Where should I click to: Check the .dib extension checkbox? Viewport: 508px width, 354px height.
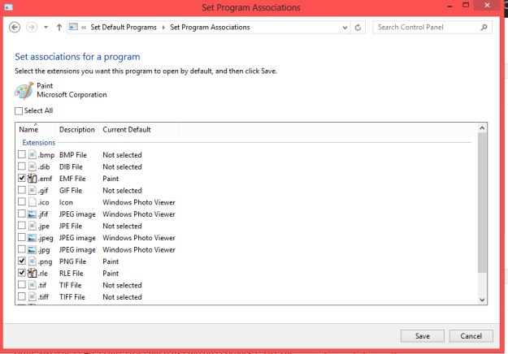[22, 166]
